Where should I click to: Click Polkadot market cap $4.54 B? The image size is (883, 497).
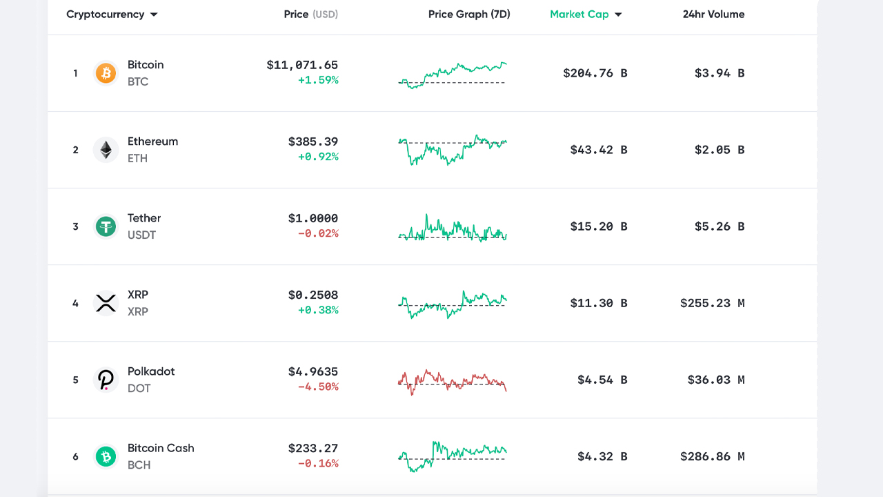[602, 380]
